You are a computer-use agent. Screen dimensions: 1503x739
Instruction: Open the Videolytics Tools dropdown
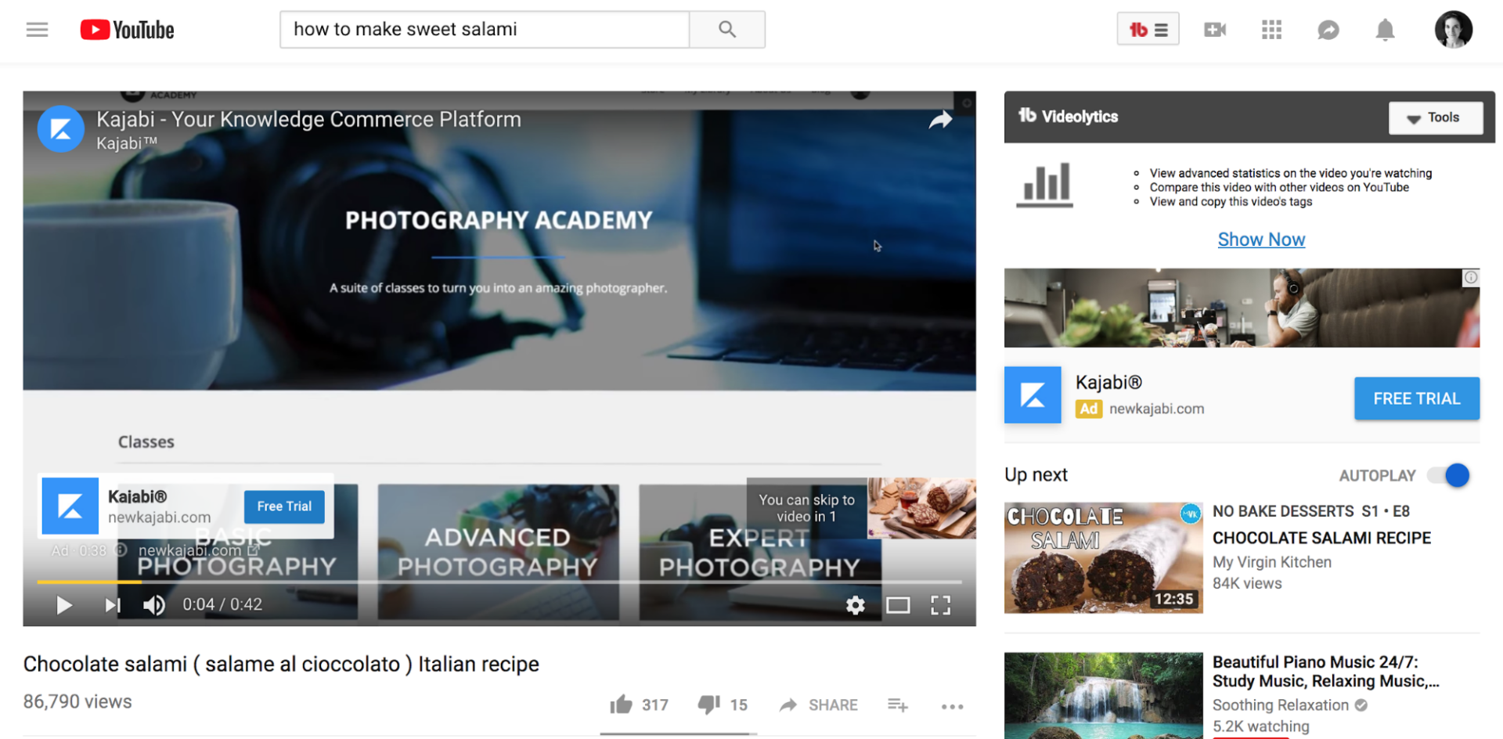coord(1436,117)
